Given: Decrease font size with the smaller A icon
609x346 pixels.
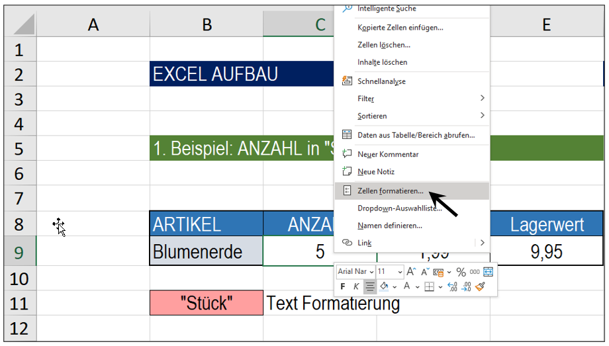Looking at the screenshot, I should (425, 272).
